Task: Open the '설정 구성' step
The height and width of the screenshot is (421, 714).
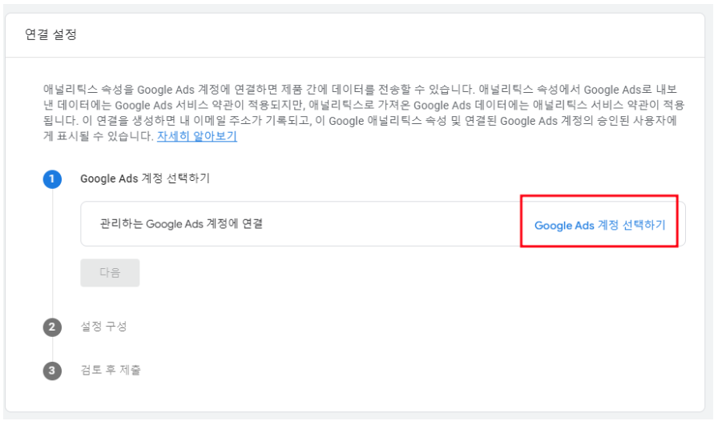Action: click(x=104, y=326)
